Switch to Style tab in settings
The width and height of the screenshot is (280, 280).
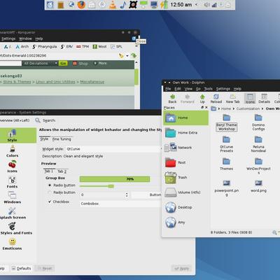click(44, 139)
